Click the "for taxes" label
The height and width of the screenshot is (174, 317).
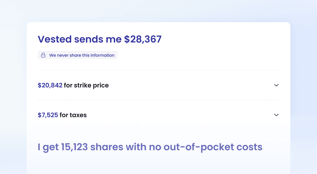(x=73, y=115)
